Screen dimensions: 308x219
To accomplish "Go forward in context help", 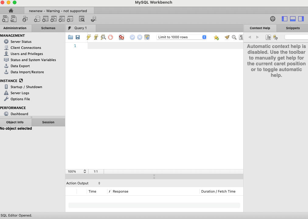I will [257, 37].
